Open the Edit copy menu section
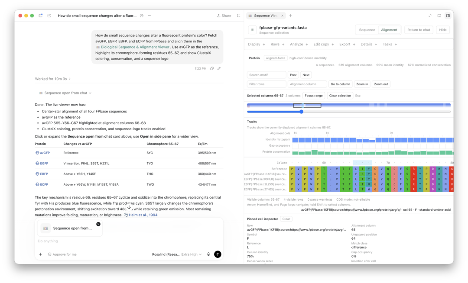The width and height of the screenshot is (468, 283). click(324, 45)
